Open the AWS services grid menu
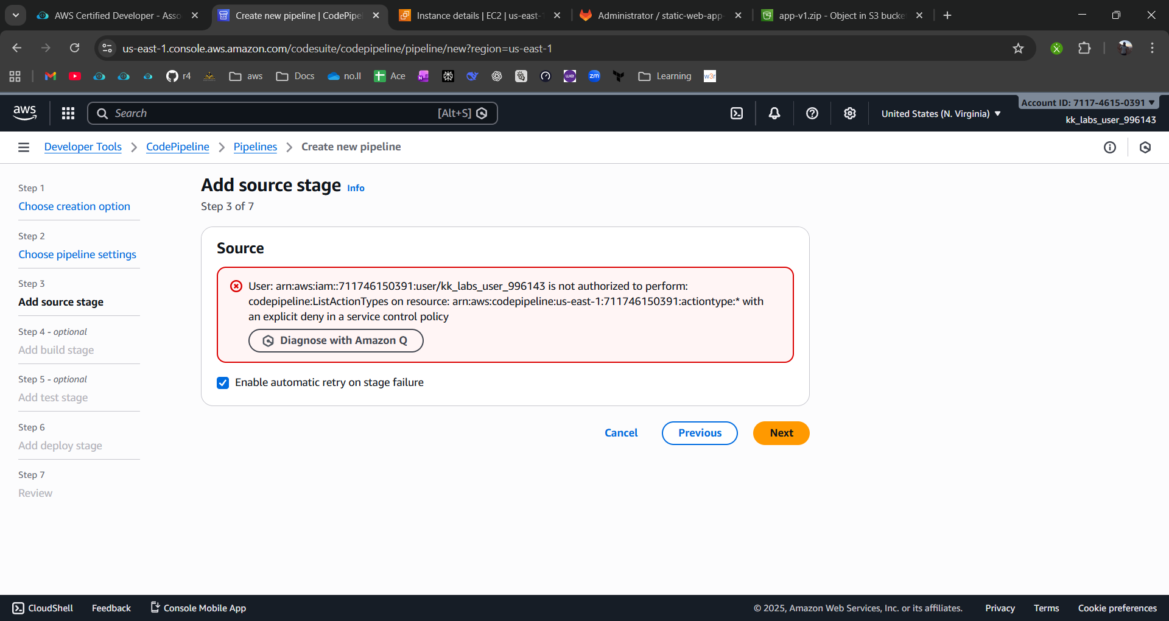The width and height of the screenshot is (1169, 621). [x=68, y=113]
